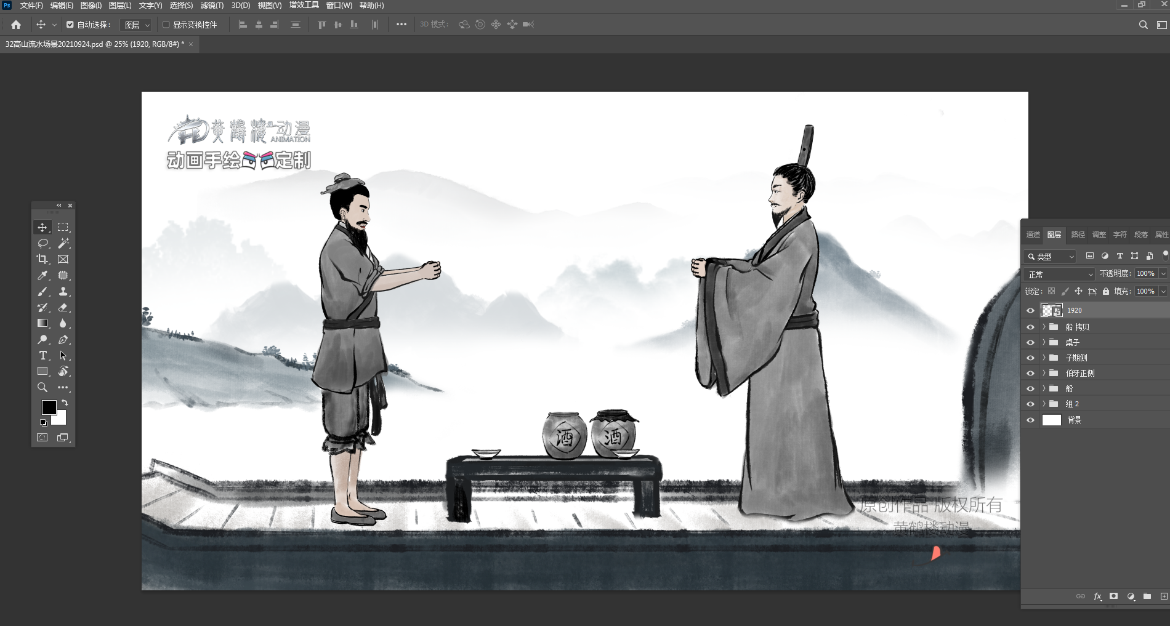Select the Zoom tool in the toolbox
The image size is (1170, 626).
[x=42, y=388]
